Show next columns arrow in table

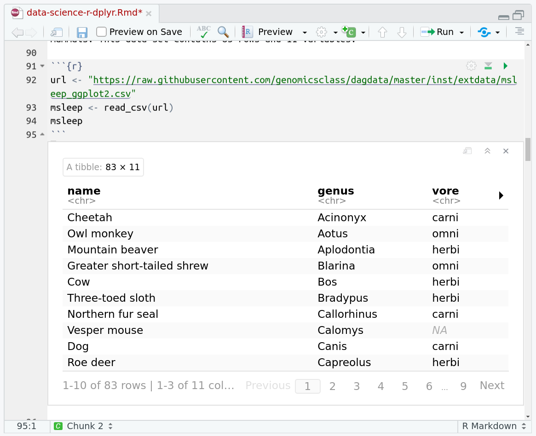(501, 195)
